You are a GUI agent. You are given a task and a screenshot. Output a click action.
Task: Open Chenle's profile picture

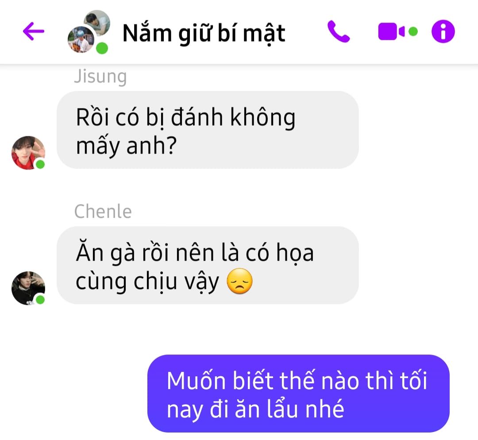(x=28, y=288)
